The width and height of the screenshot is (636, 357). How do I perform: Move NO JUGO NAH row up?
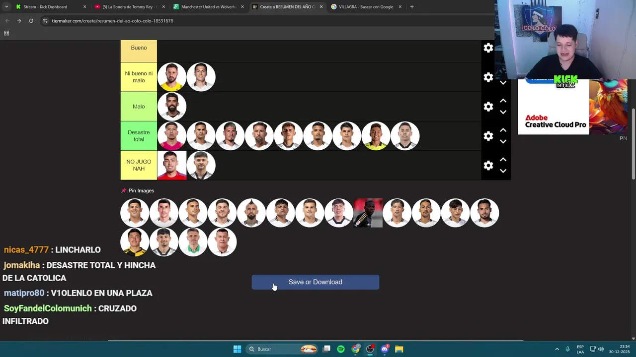point(503,159)
